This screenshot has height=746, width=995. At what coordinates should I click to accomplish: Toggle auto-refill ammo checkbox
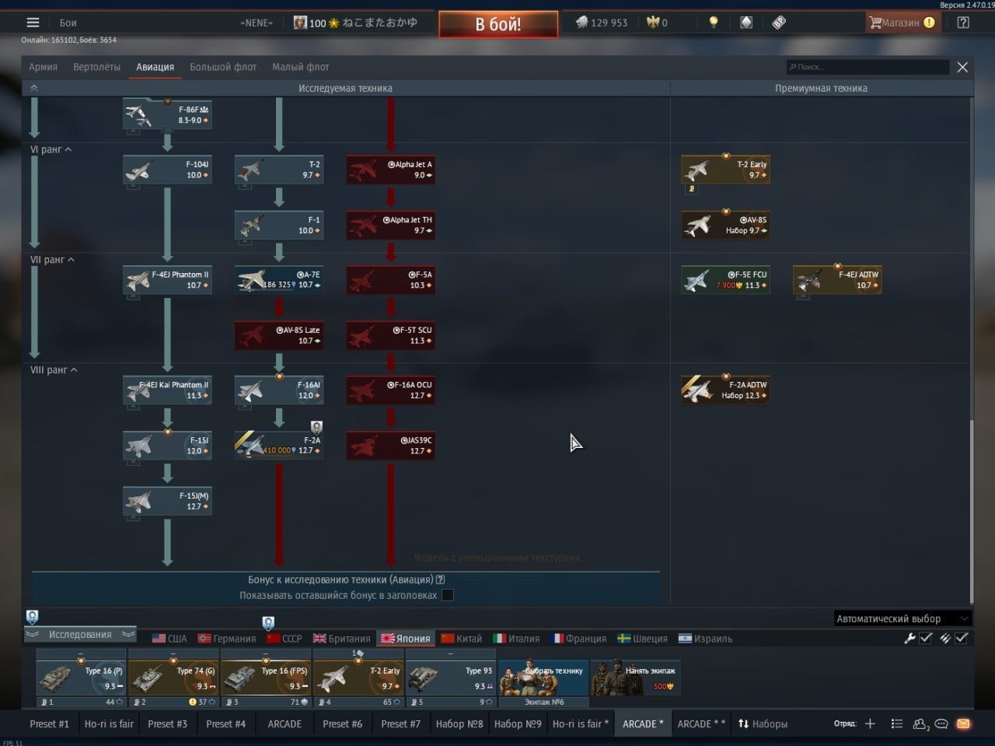(962, 638)
